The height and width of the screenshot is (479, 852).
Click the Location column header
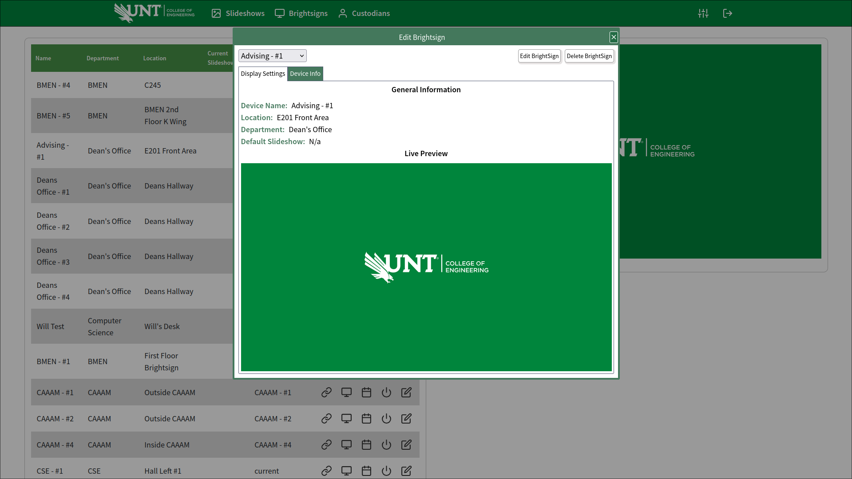click(x=155, y=58)
